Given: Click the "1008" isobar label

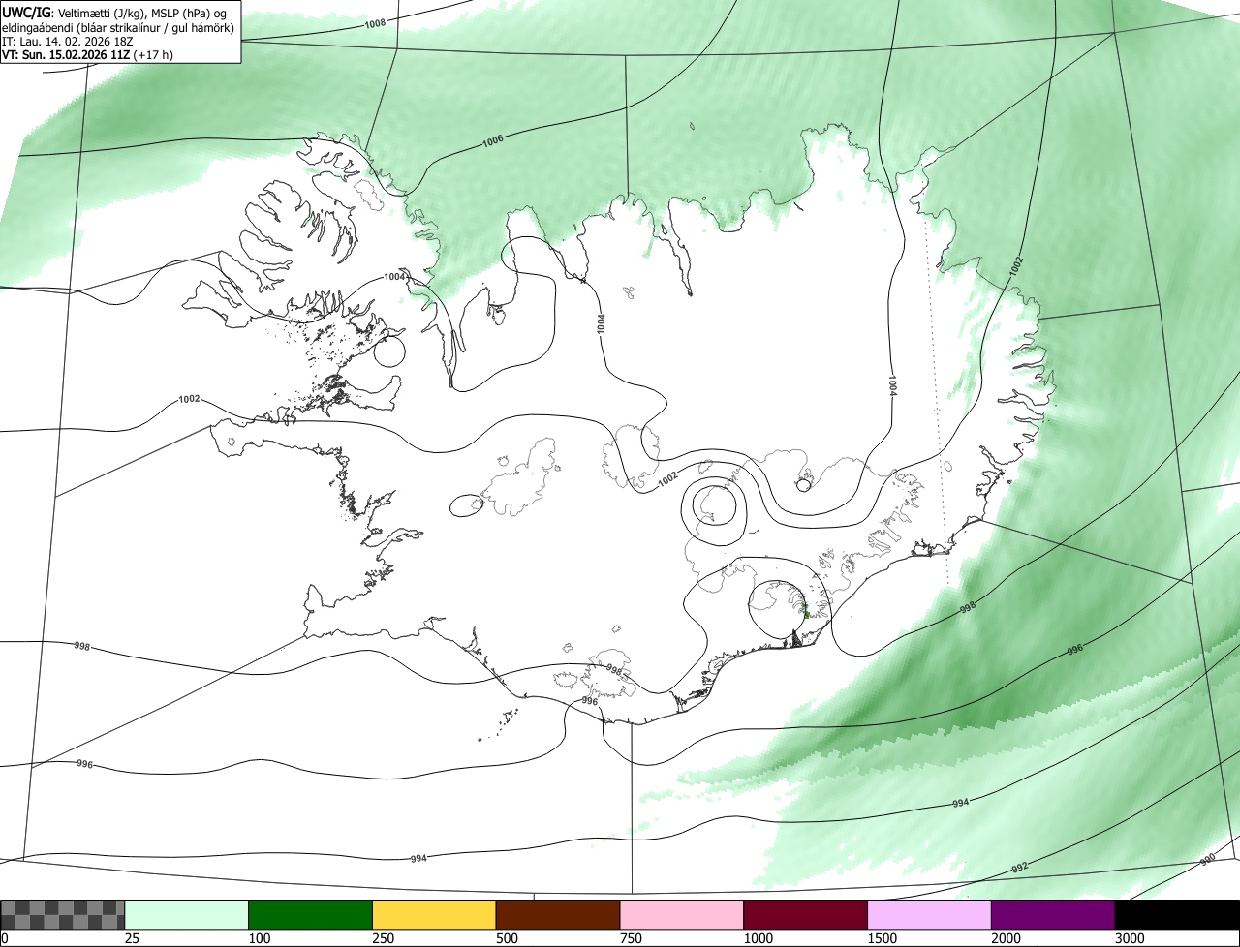Looking at the screenshot, I should 375,23.
